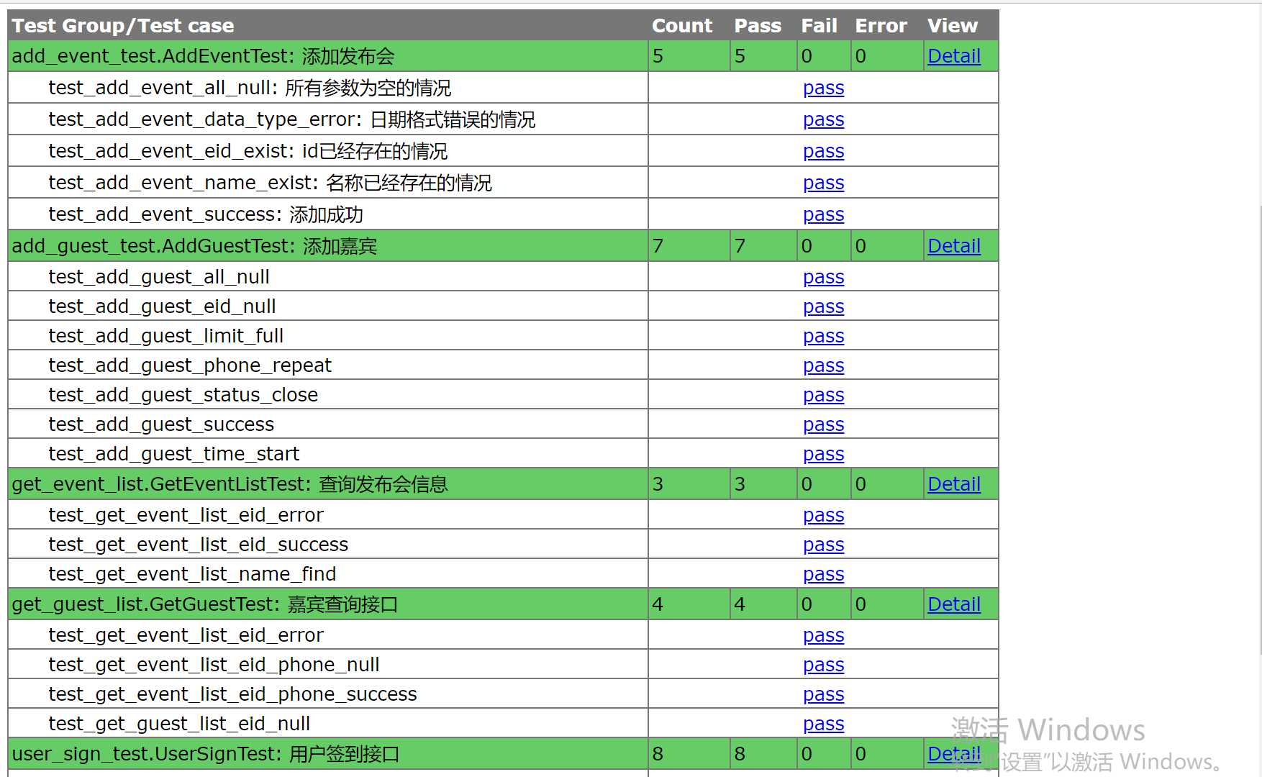Click the Error column header
1262x777 pixels.
pyautogui.click(x=881, y=26)
